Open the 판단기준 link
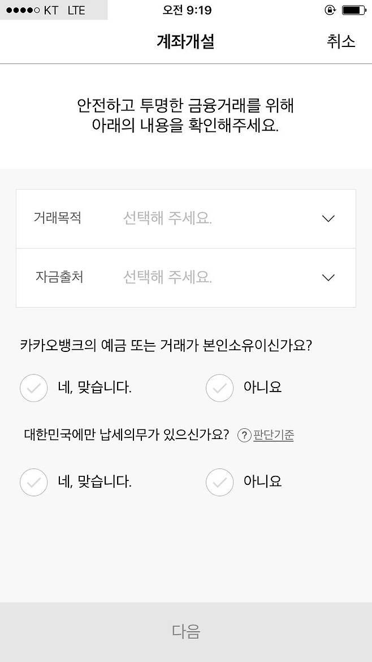 (x=274, y=435)
